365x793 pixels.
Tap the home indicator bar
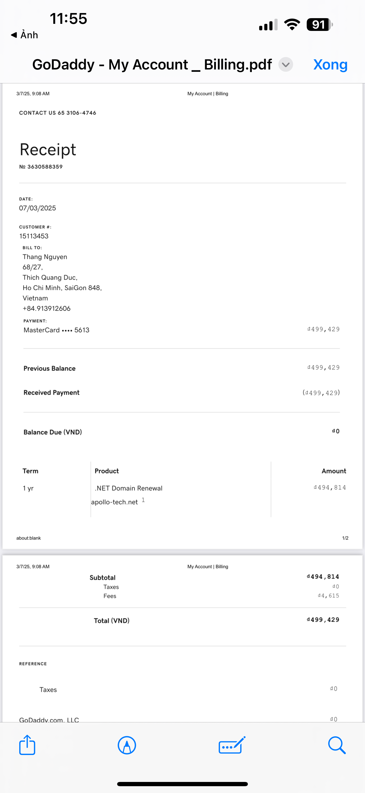182,784
